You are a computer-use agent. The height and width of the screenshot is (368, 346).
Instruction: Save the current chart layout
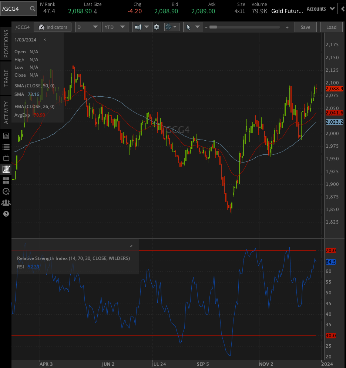click(305, 27)
